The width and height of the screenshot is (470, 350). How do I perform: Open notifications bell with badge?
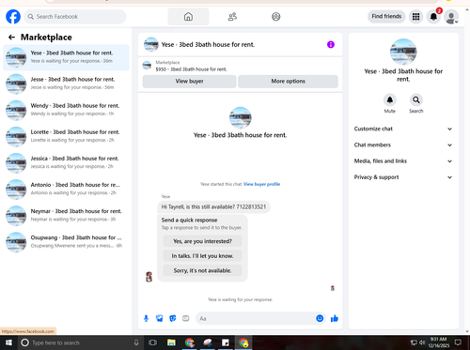pos(433,17)
